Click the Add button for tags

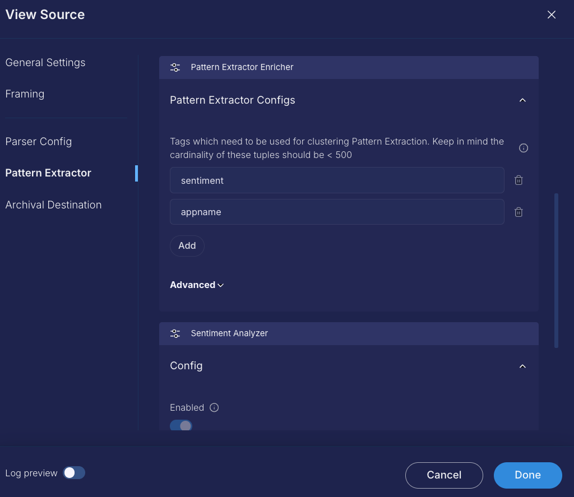187,246
